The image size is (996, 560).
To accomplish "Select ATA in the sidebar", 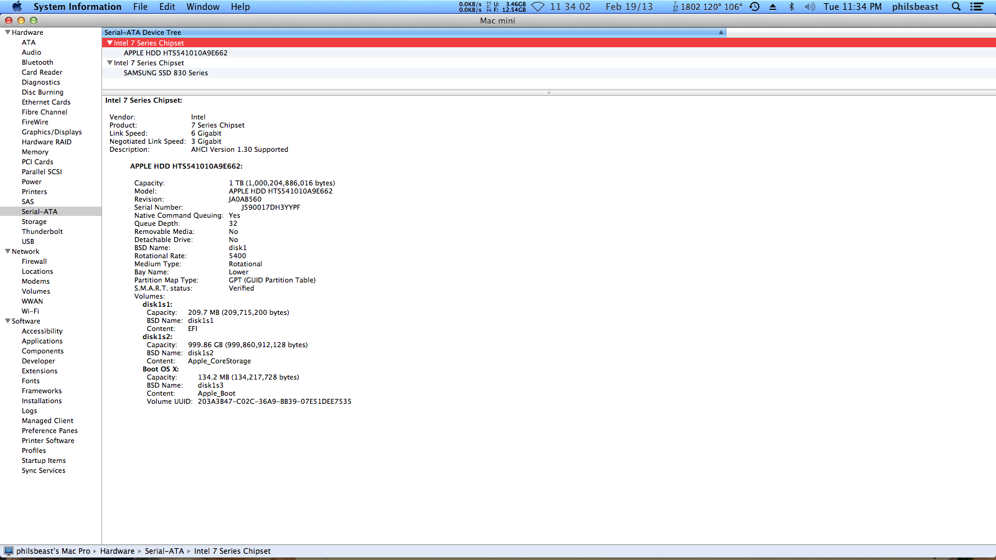I will tap(29, 42).
